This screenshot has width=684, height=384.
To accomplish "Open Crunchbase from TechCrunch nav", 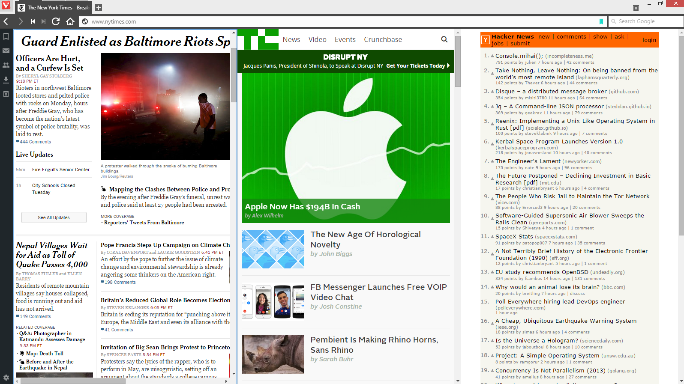I will coord(383,39).
